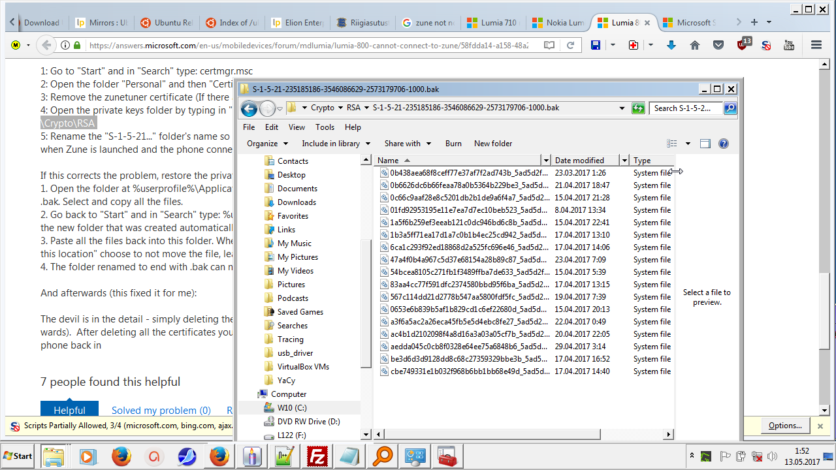Click the Explorer Back arrow button
This screenshot has width=836, height=470.
(x=249, y=108)
